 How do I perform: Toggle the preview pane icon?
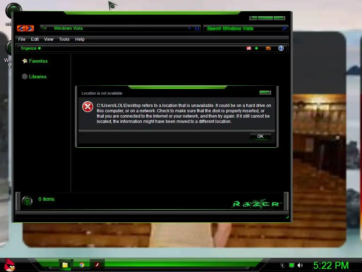click(268, 48)
